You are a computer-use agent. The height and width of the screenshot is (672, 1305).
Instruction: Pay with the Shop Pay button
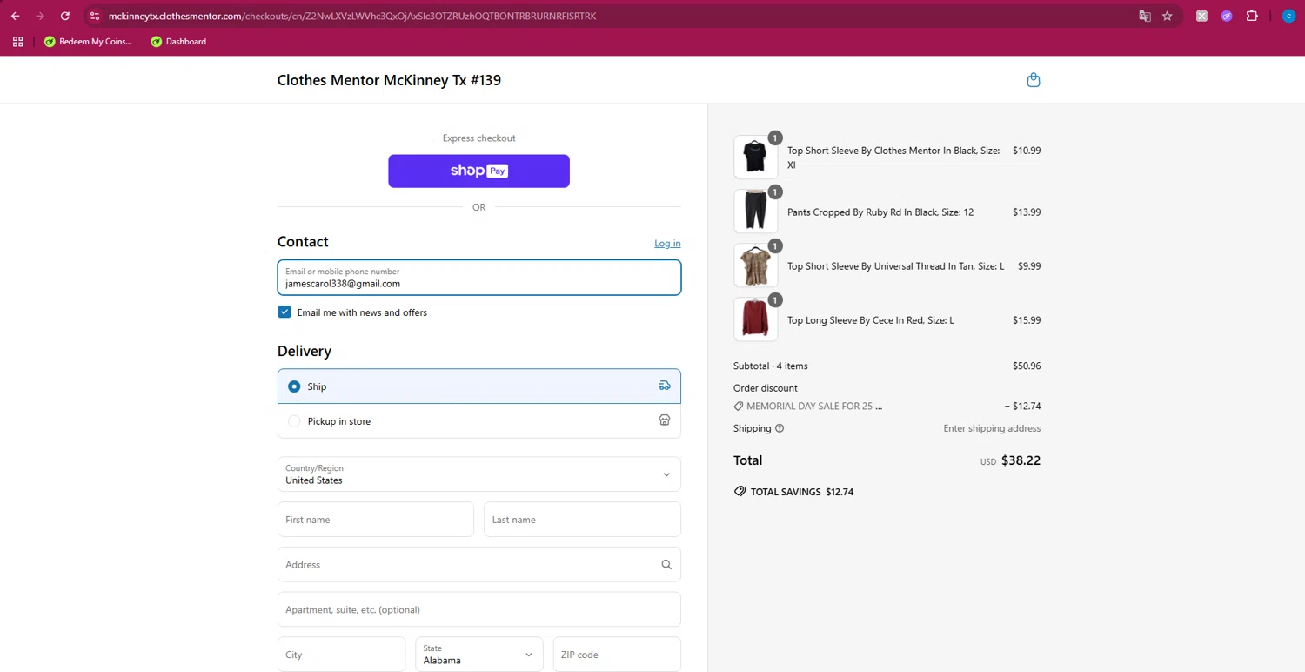(478, 171)
